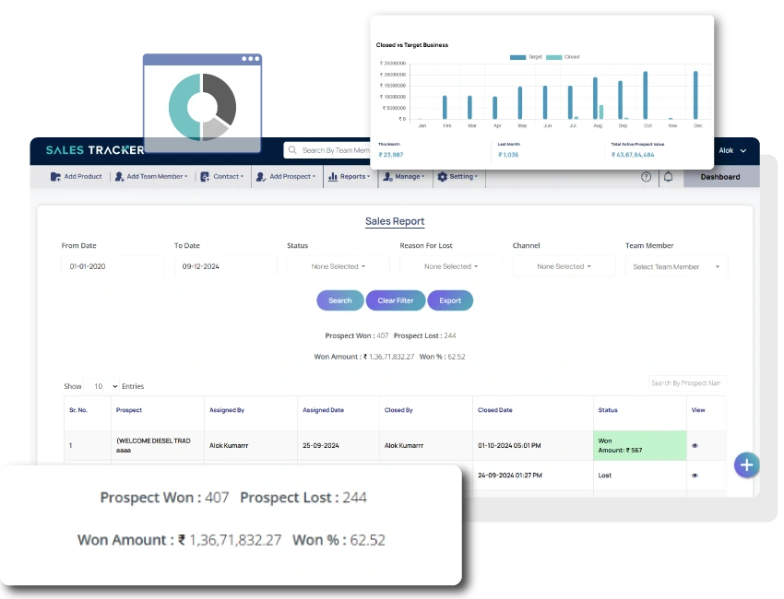784x599 pixels.
Task: Click the Contact icon in the toolbar
Action: 205,176
